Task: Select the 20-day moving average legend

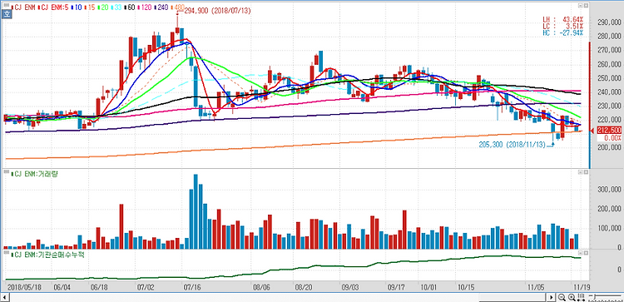Action: click(x=103, y=7)
